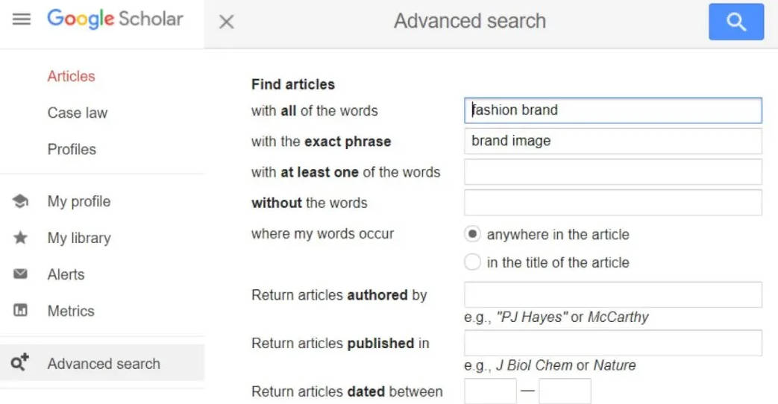Screen dimensions: 778x404
Task: Go to My library
Action: [x=79, y=238]
